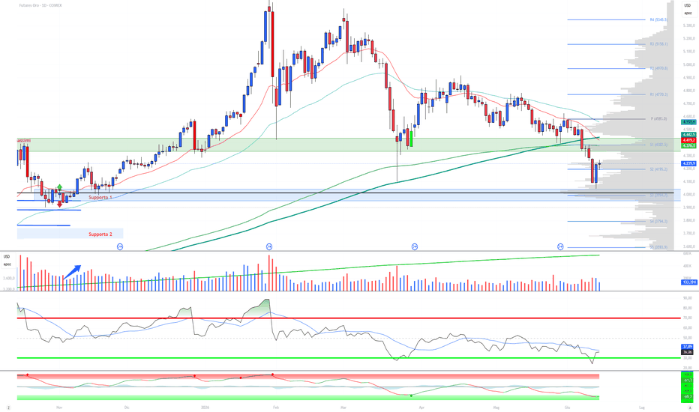The height and width of the screenshot is (412, 699).
Task: Click the first red dot on bottom oscillator
Action: pos(27,375)
